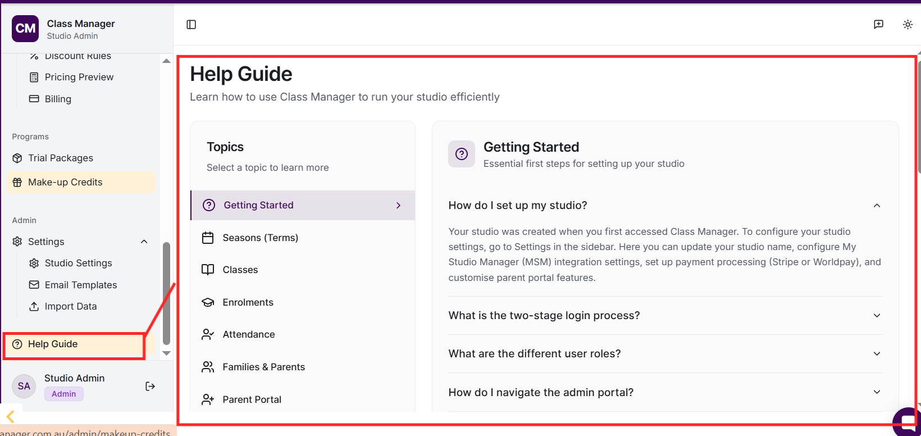
Task: Toggle the sidebar panel icon
Action: pyautogui.click(x=192, y=25)
